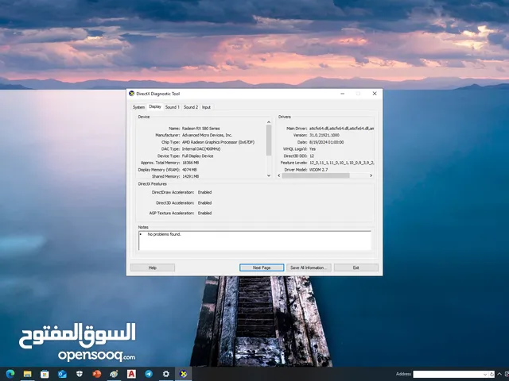
Task: Click the DirectX Diagnostic Tool taskbar icon
Action: click(x=184, y=374)
